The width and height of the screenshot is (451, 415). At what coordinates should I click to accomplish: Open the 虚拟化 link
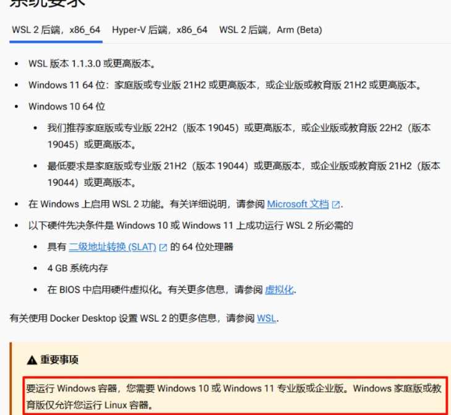(x=279, y=290)
